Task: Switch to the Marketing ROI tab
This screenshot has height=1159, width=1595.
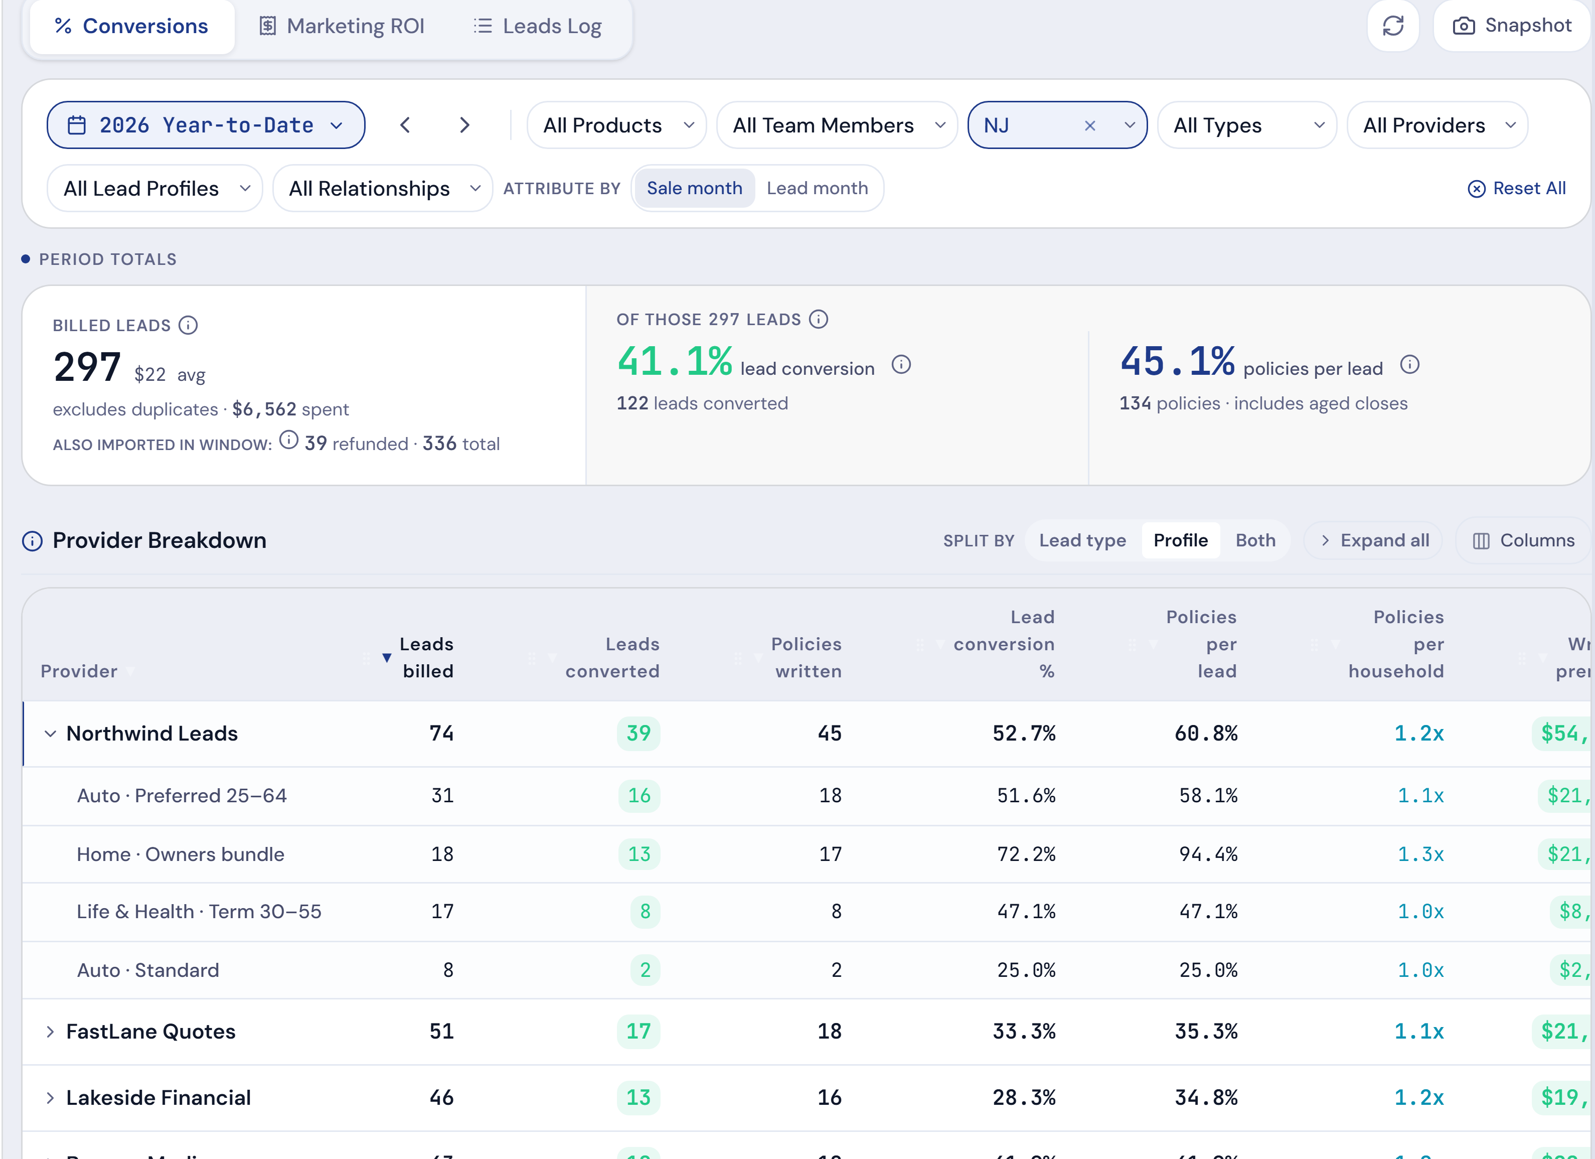Action: [342, 26]
